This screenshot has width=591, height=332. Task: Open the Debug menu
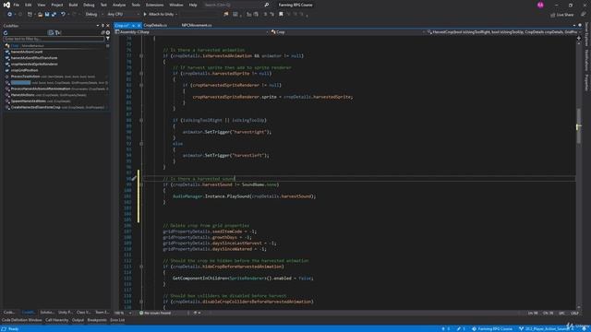pyautogui.click(x=89, y=5)
